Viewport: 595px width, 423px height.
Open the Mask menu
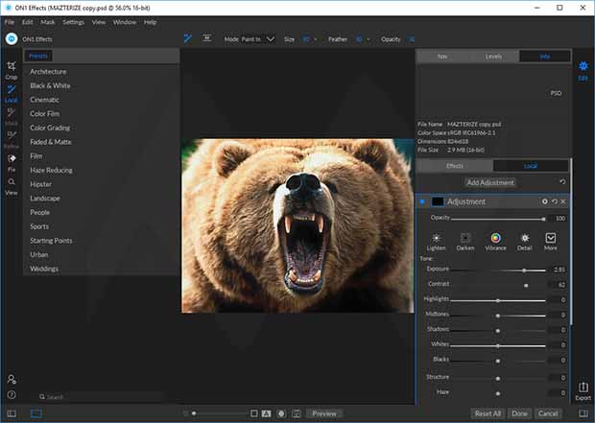pos(47,21)
